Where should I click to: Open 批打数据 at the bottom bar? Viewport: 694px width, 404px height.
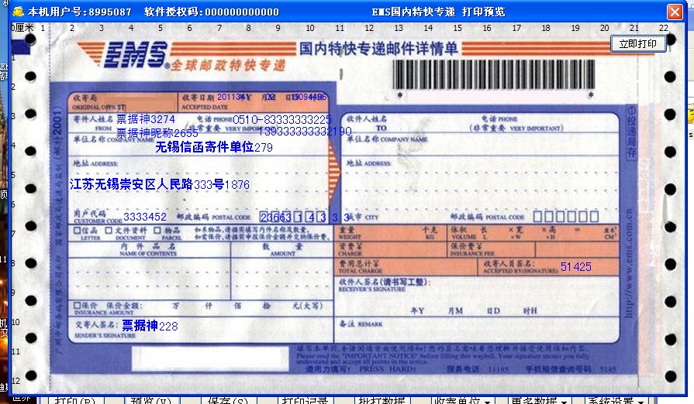point(382,400)
